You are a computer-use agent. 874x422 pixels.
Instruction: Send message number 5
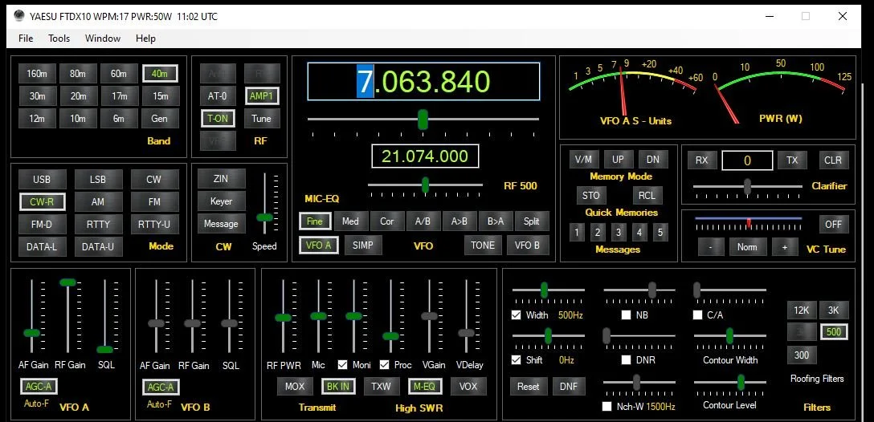pyautogui.click(x=660, y=232)
